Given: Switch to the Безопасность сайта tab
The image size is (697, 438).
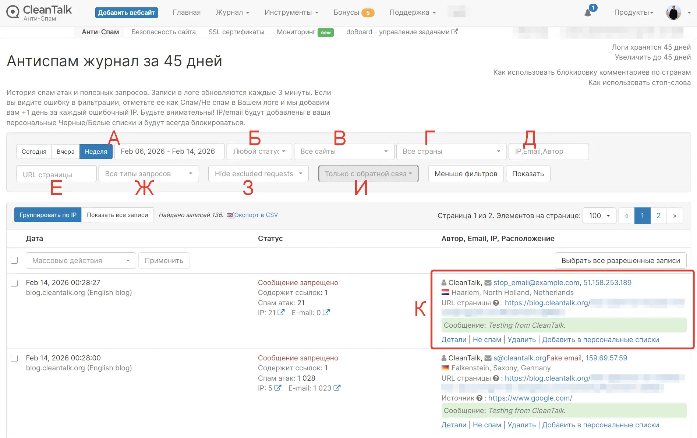Looking at the screenshot, I should [163, 32].
